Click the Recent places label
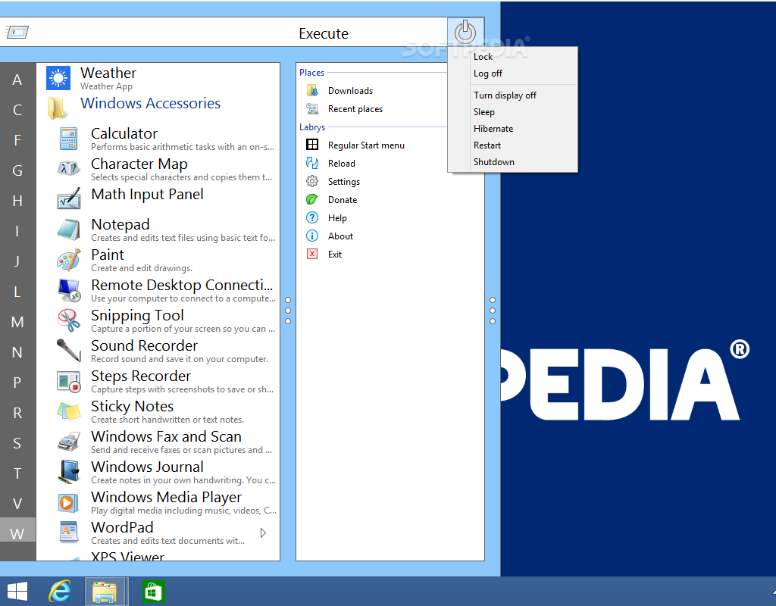The width and height of the screenshot is (776, 606). [x=355, y=109]
